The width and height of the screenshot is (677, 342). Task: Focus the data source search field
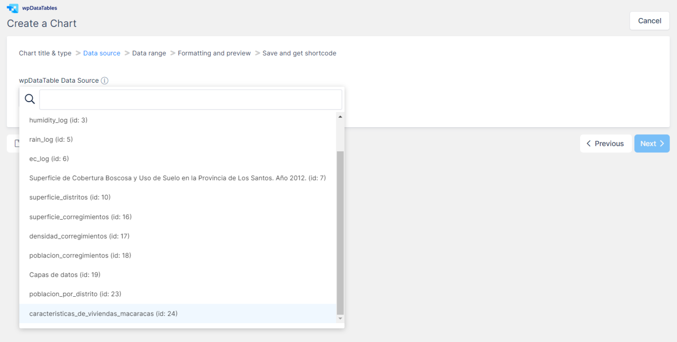tap(190, 99)
